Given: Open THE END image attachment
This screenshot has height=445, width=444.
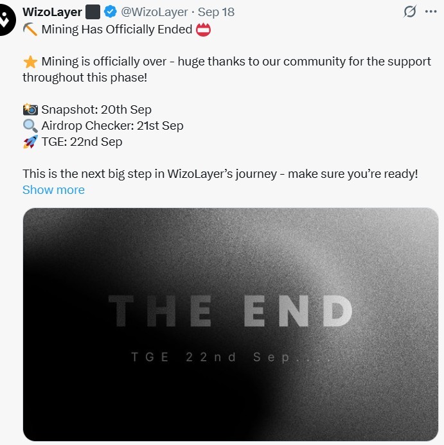Looking at the screenshot, I should (231, 324).
